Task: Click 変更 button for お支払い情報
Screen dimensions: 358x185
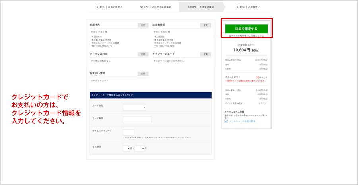Action: [x=143, y=74]
